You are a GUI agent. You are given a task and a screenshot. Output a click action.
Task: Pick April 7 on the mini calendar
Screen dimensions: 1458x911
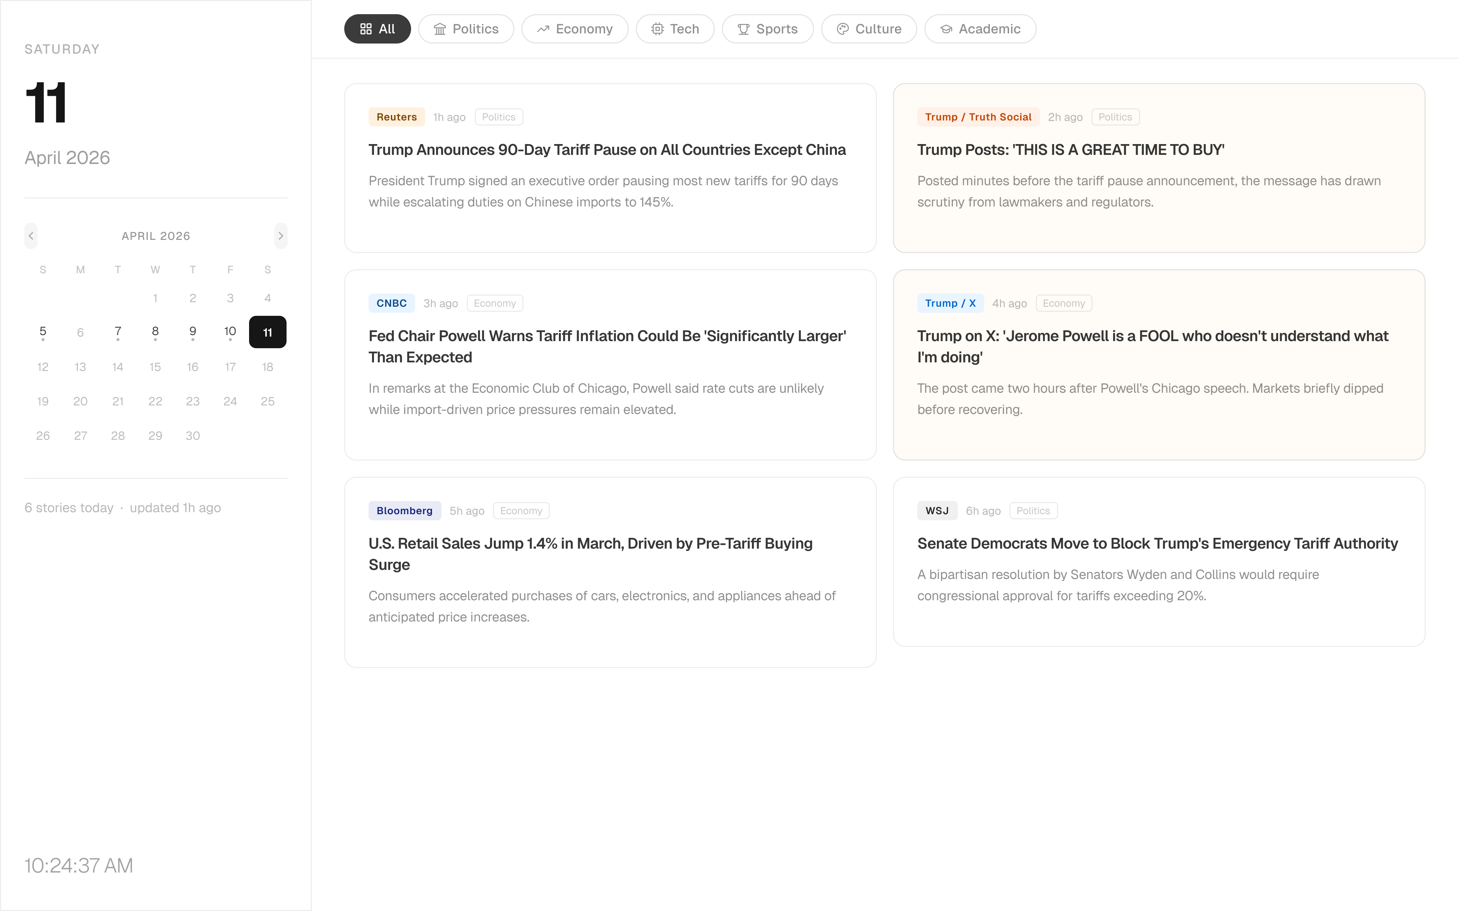[x=117, y=332]
